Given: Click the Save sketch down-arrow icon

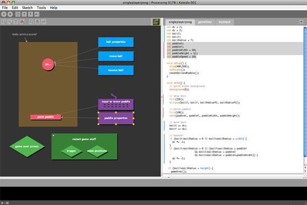Looking at the screenshot, I should click(x=30, y=14).
